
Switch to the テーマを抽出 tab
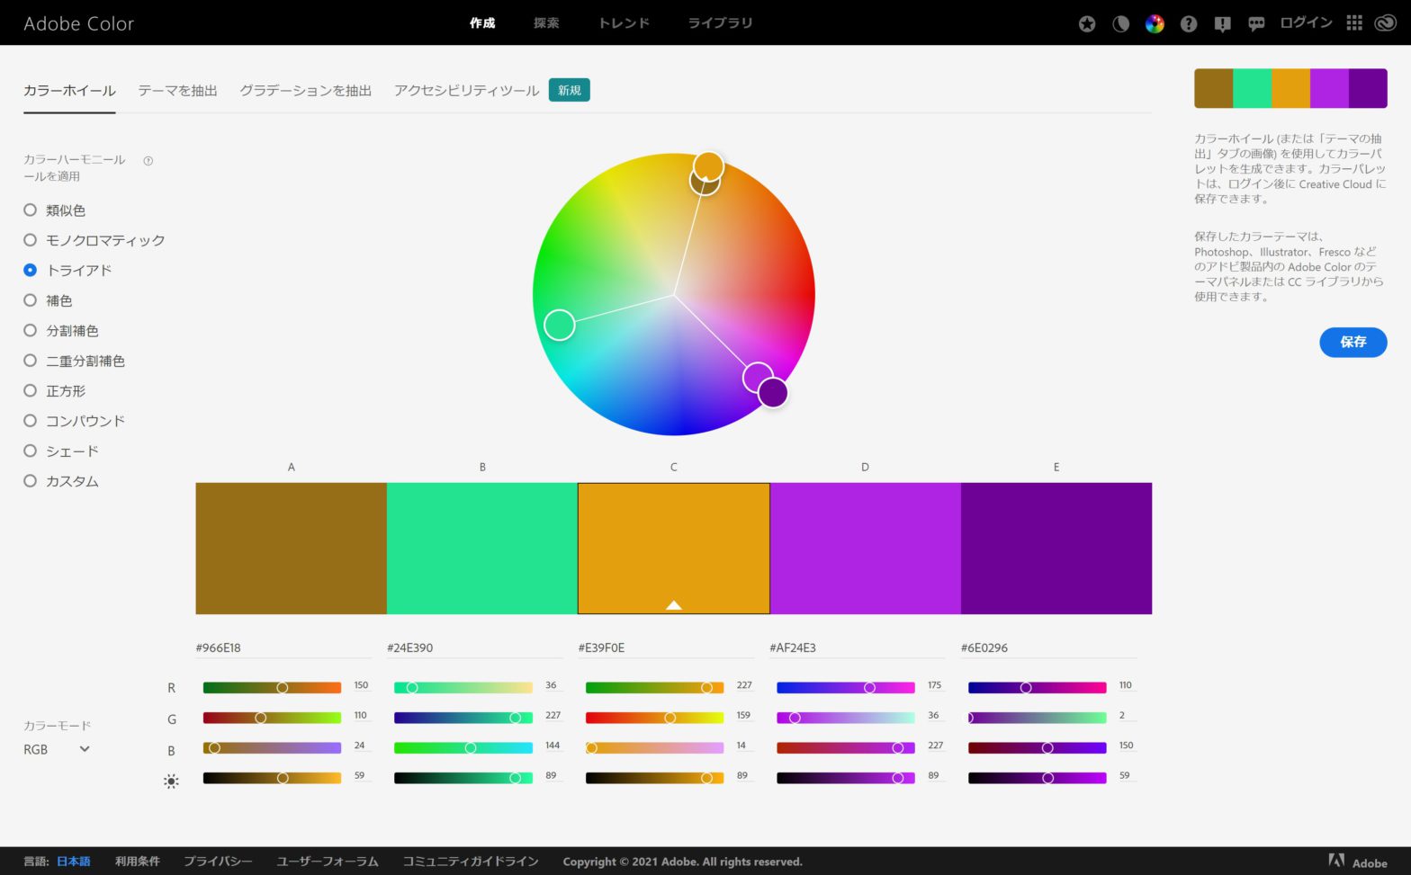pyautogui.click(x=177, y=91)
